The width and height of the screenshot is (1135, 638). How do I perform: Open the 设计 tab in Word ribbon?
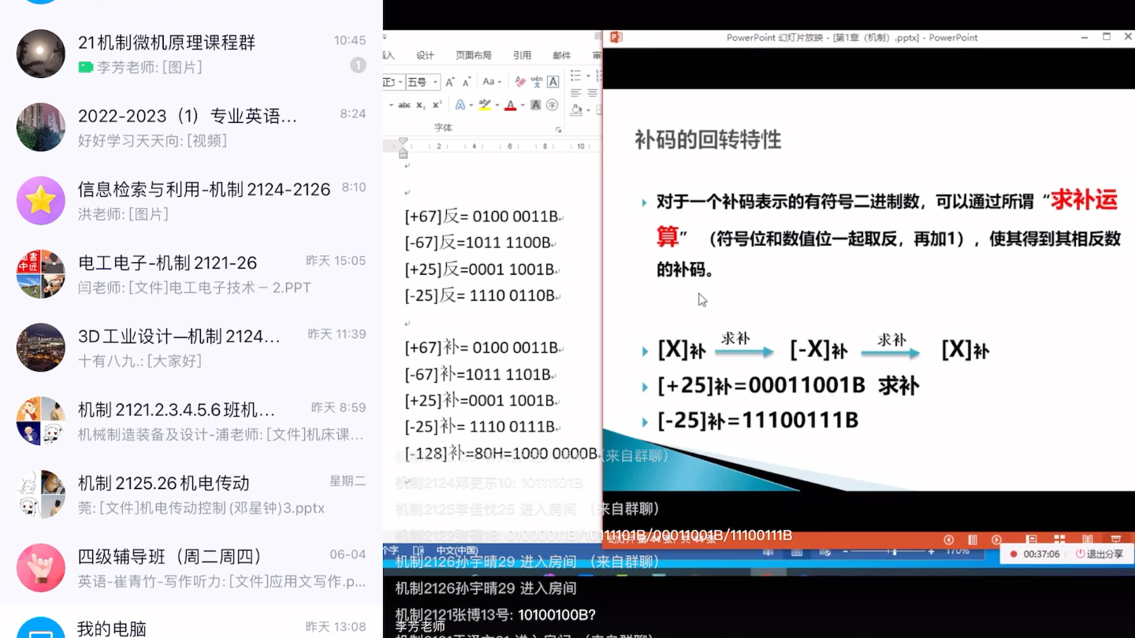click(x=425, y=55)
